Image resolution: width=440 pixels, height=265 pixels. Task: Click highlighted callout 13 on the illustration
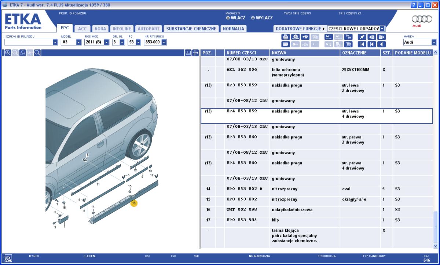(x=134, y=203)
